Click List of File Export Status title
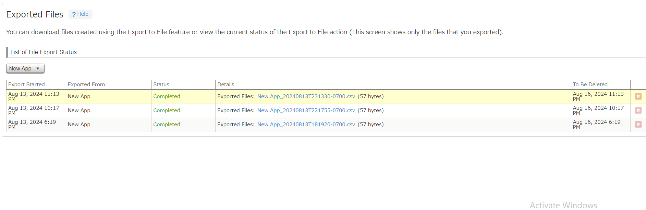The width and height of the screenshot is (646, 210). coord(44,52)
